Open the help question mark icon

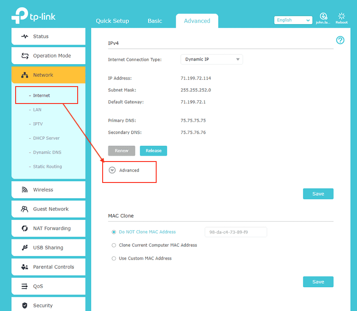340,41
